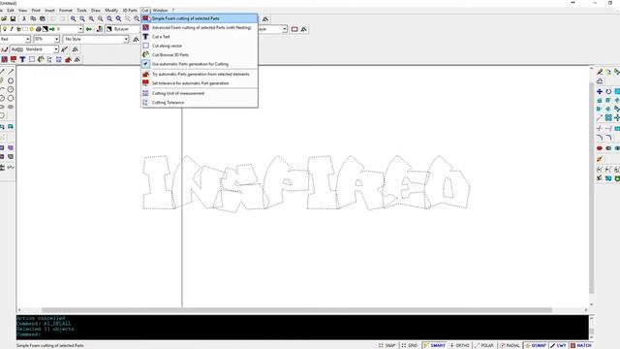Click the simple foam cutting toolbar icon
Viewport: 620px width, 349px height.
pyautogui.click(x=4, y=59)
